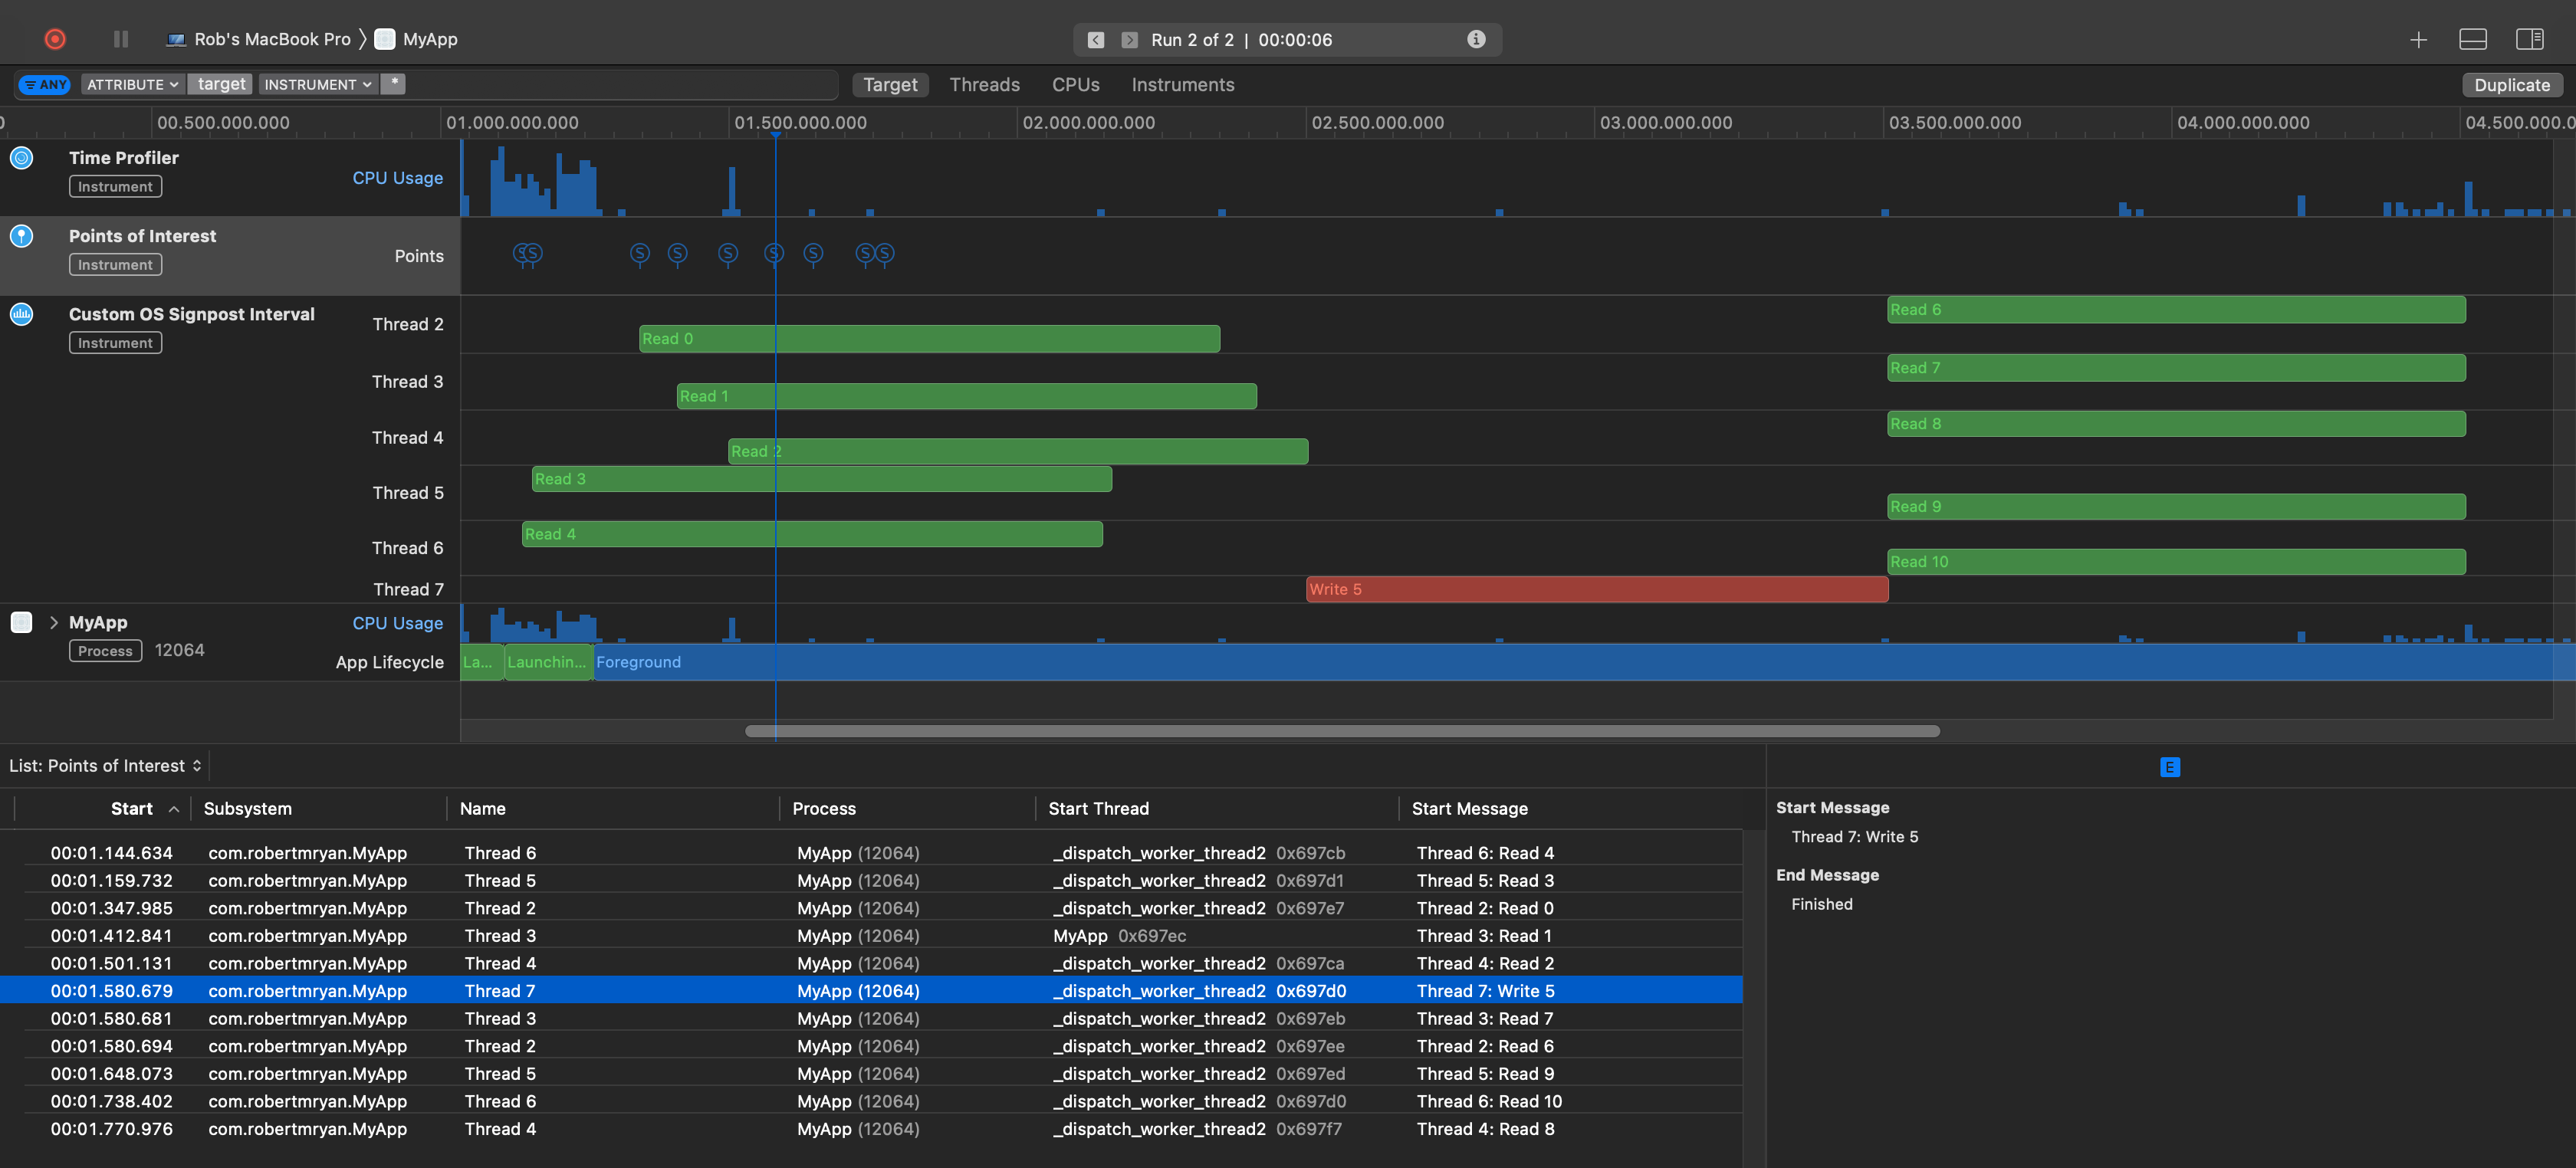Go to next run arrow
2576x1168 pixels.
tap(1129, 40)
